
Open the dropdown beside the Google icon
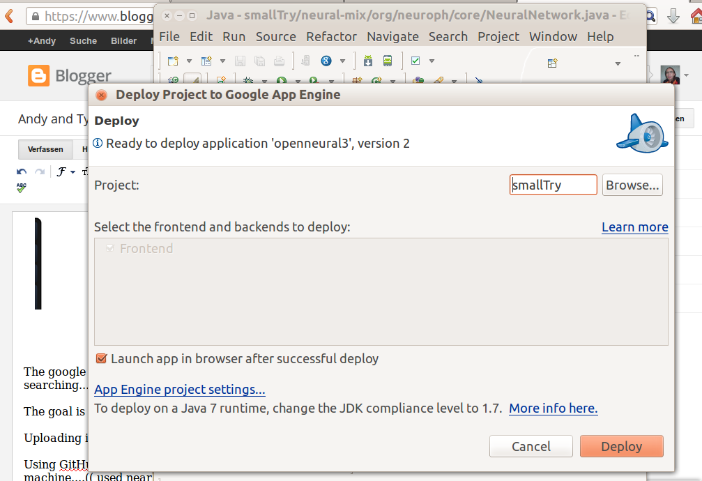tap(342, 61)
